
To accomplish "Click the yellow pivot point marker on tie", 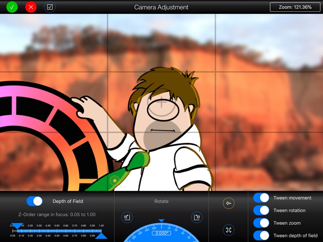I will click(115, 181).
